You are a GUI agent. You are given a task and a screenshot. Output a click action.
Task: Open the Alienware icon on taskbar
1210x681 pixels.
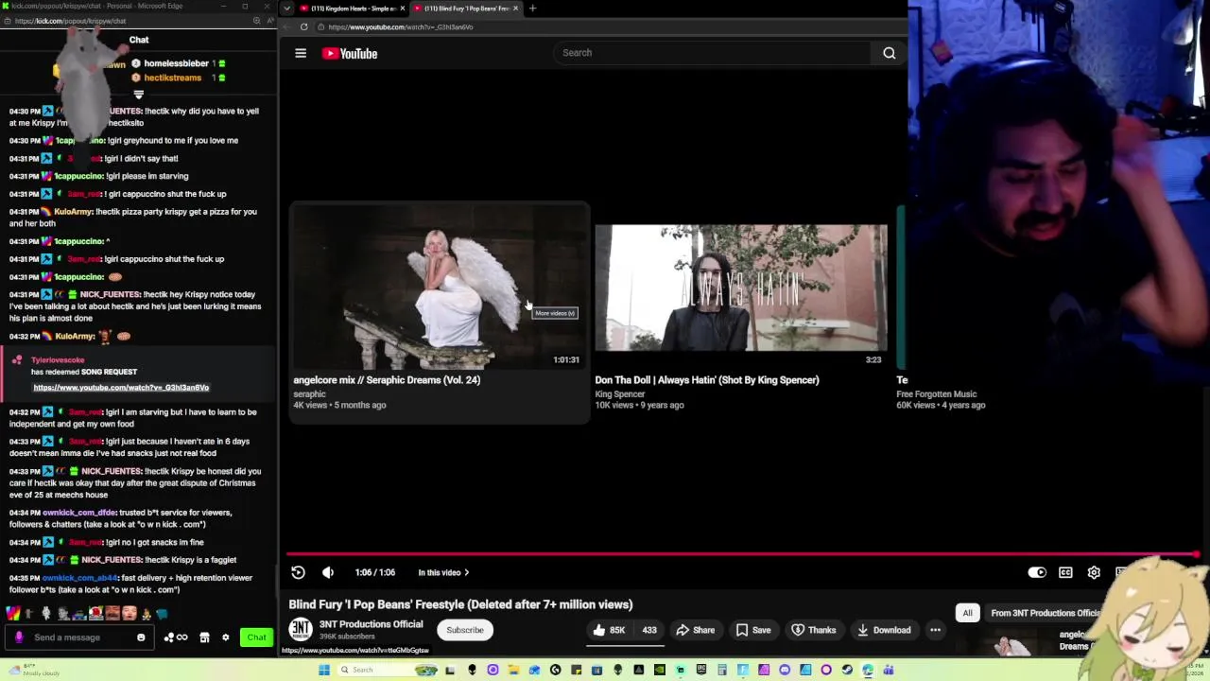(472, 670)
